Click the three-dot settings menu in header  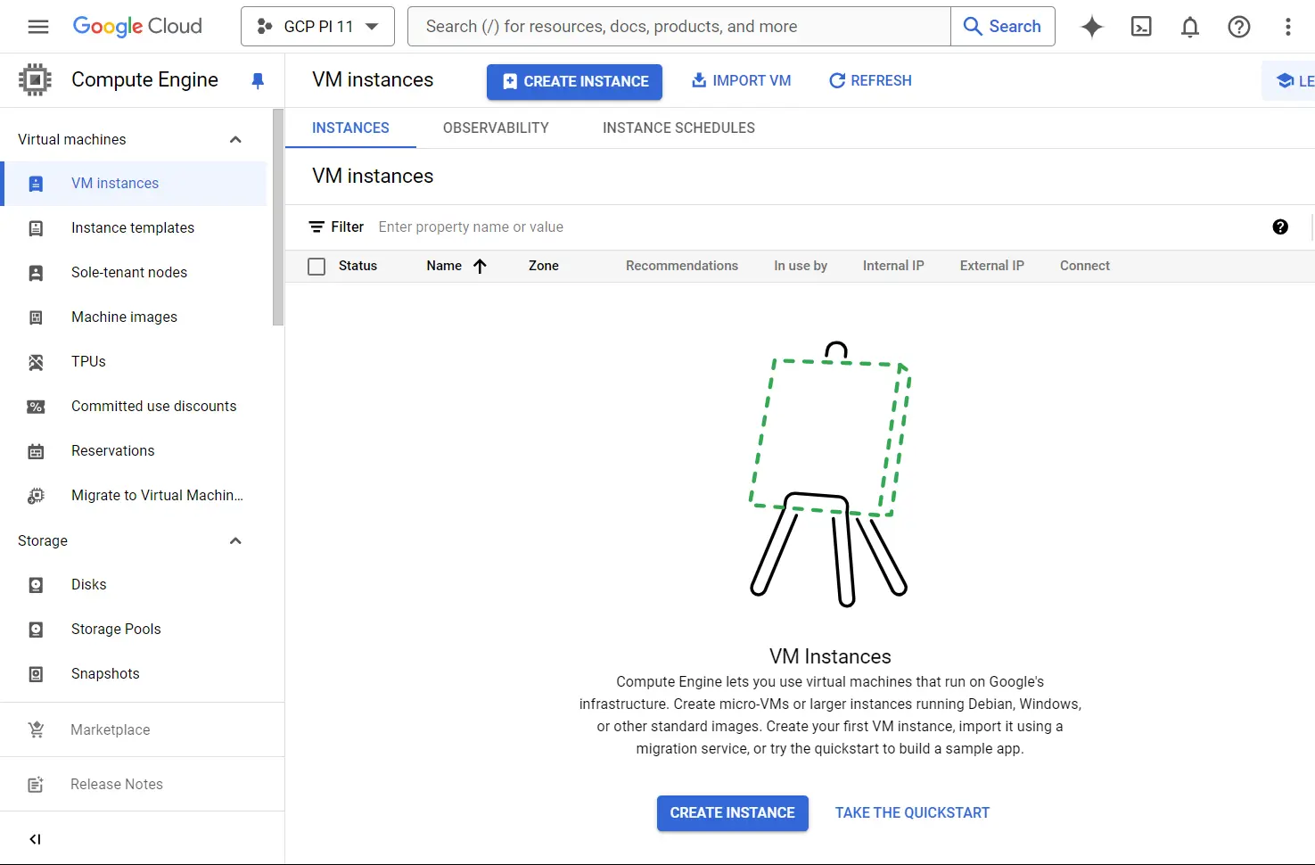tap(1287, 27)
